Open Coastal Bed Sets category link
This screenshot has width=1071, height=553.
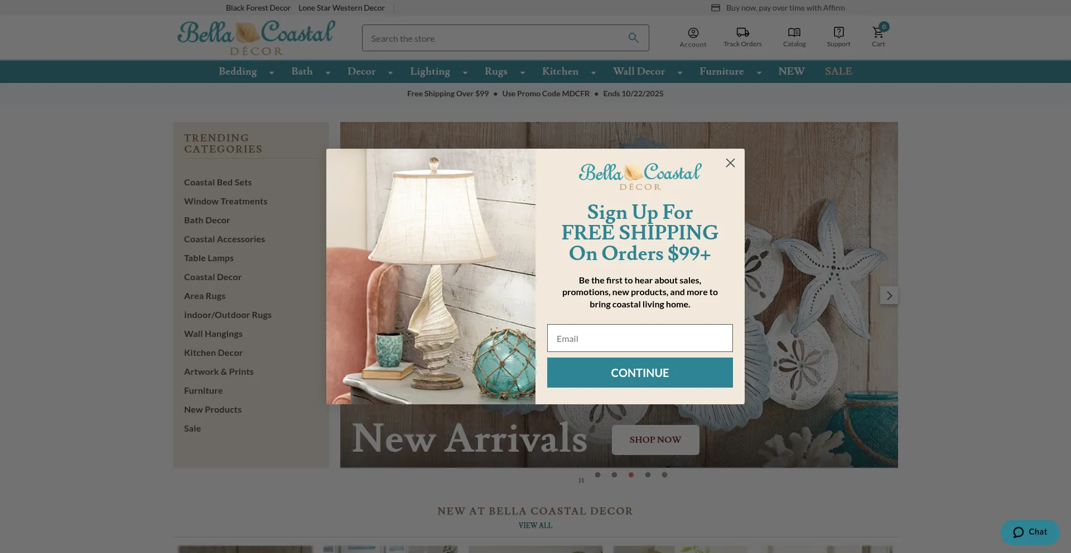tap(218, 182)
